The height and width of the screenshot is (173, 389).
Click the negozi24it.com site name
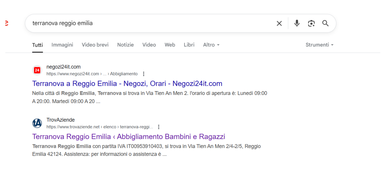(64, 67)
